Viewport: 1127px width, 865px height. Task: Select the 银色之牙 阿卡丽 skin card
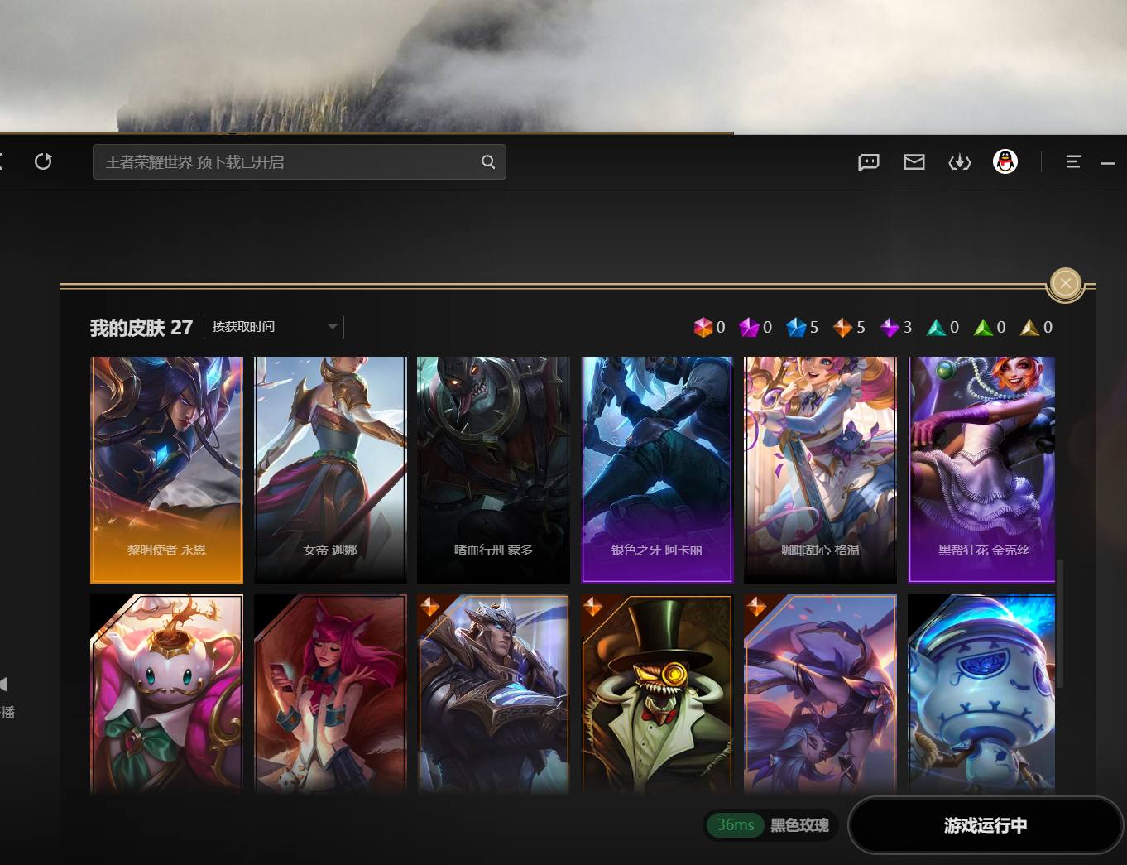tap(657, 470)
